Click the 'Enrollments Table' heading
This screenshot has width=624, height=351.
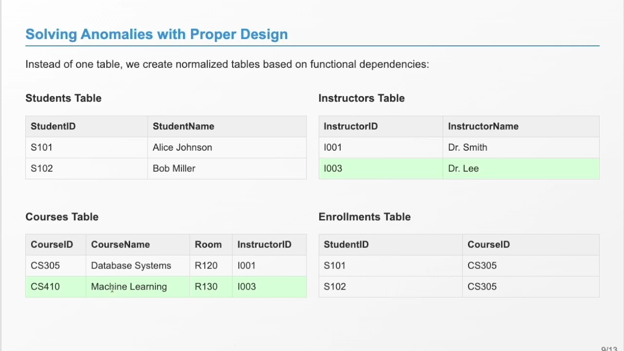point(364,217)
